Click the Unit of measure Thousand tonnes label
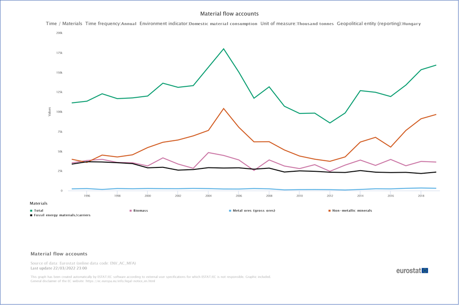 point(297,24)
